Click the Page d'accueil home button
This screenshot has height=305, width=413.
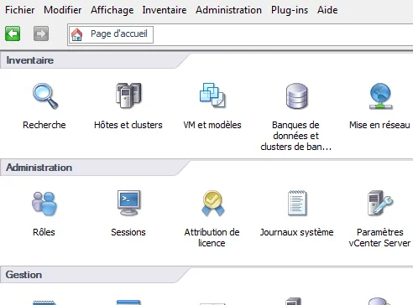coord(111,34)
